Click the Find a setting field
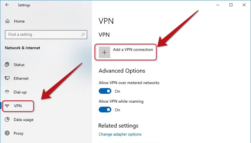Viewport: 251px width, 143px height. [46, 35]
